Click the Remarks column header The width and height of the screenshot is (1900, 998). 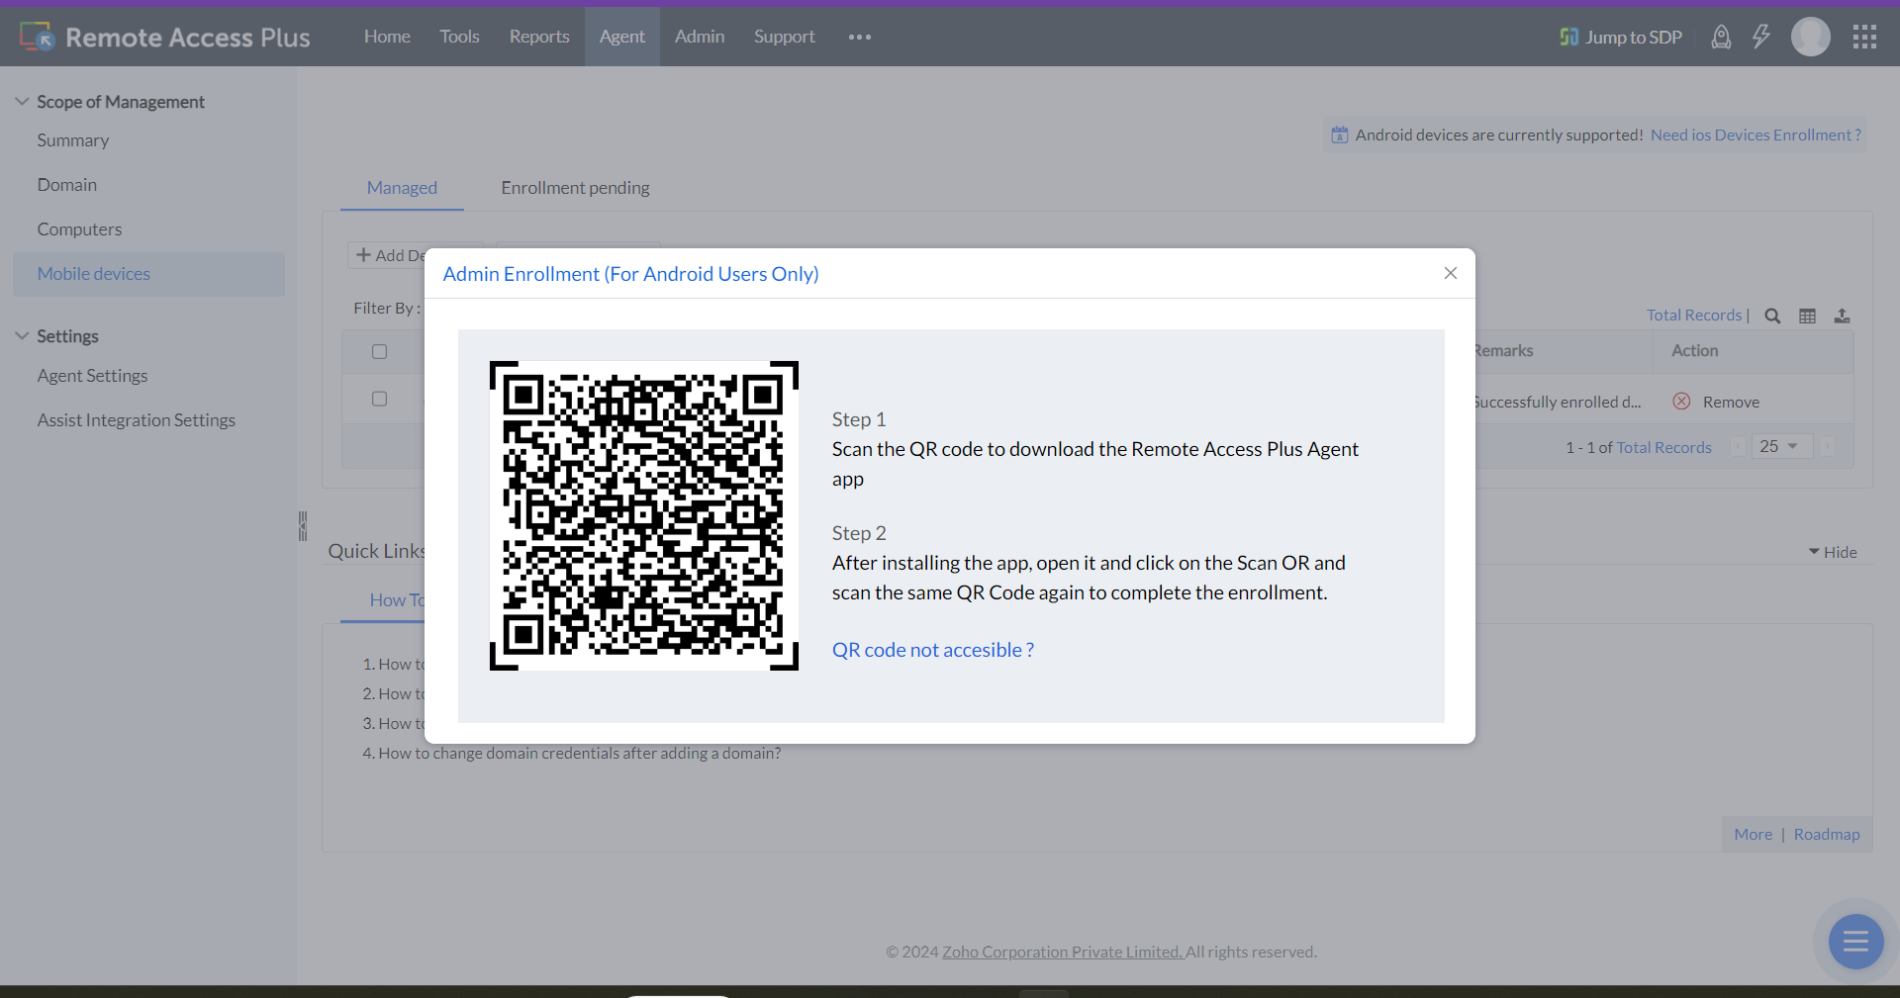[1503, 350]
